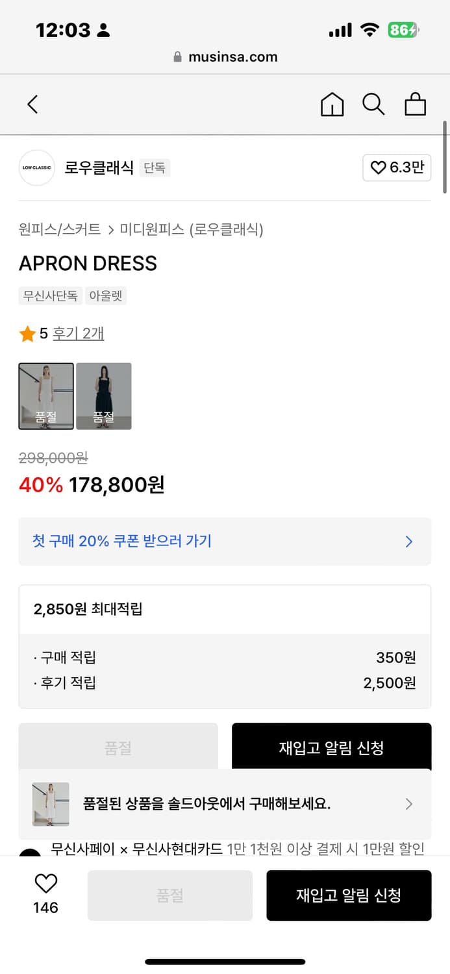This screenshot has width=450, height=974.
Task: Toggle the 무신사단독 tag filter
Action: point(50,296)
